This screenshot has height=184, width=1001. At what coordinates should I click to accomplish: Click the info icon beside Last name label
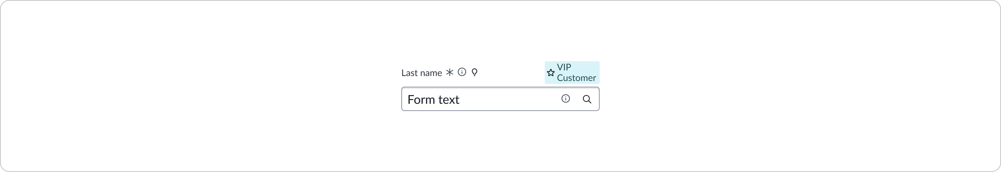(x=462, y=72)
